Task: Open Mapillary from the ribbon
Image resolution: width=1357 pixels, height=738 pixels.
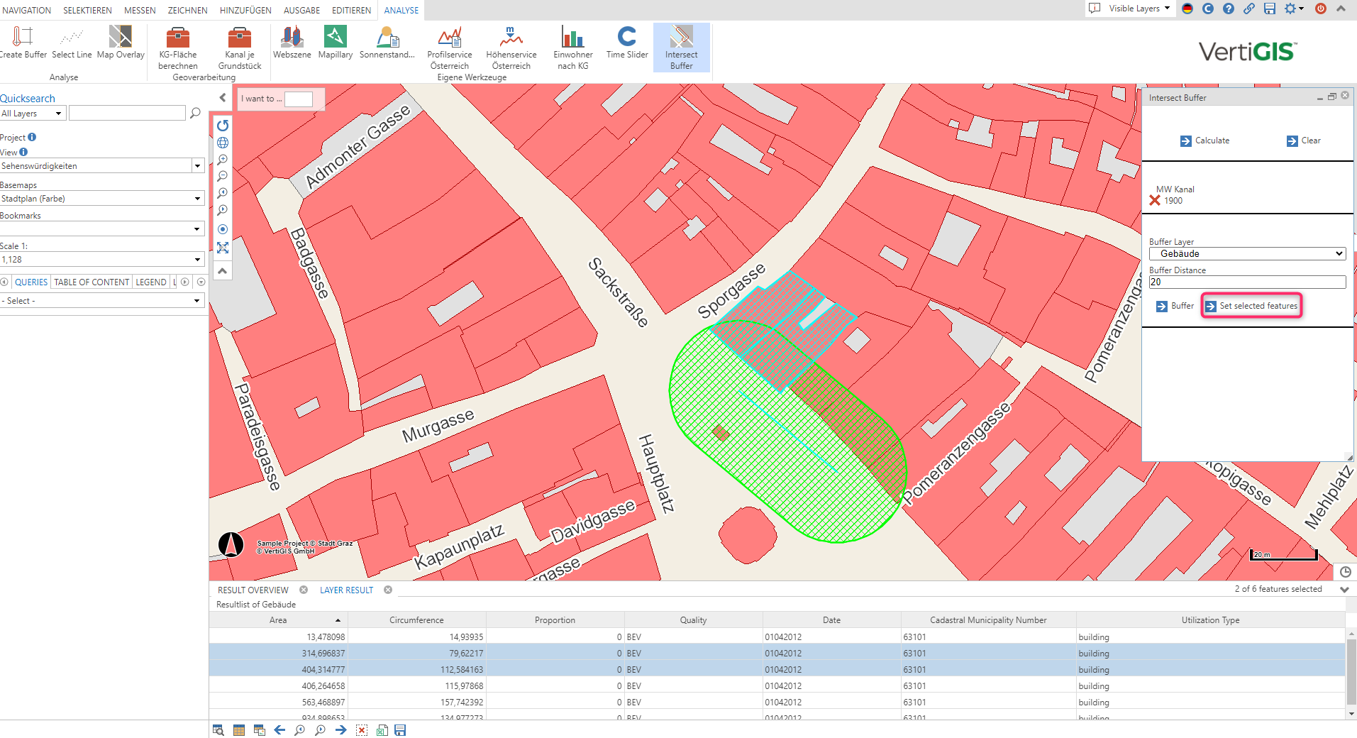Action: point(335,43)
